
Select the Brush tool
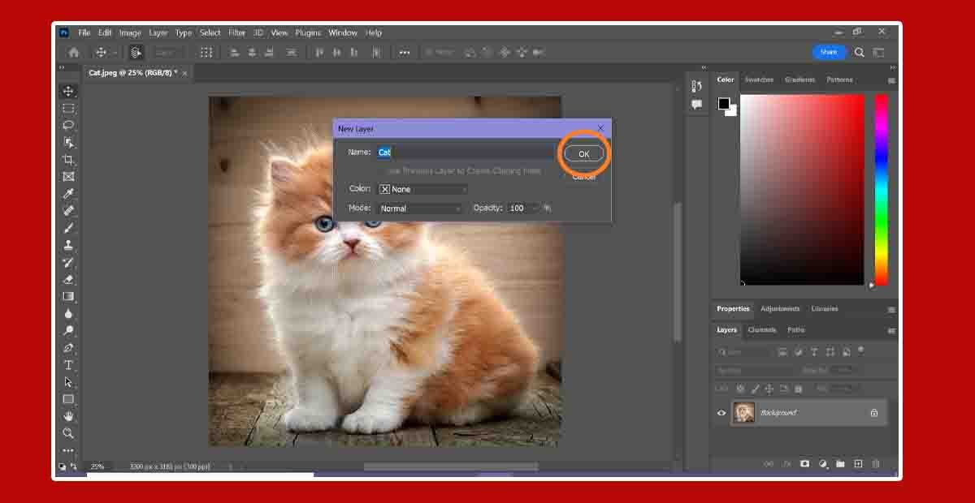tap(68, 228)
